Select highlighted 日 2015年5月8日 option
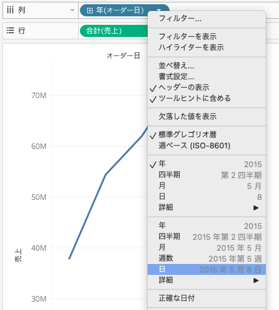279x310 pixels. tap(206, 269)
